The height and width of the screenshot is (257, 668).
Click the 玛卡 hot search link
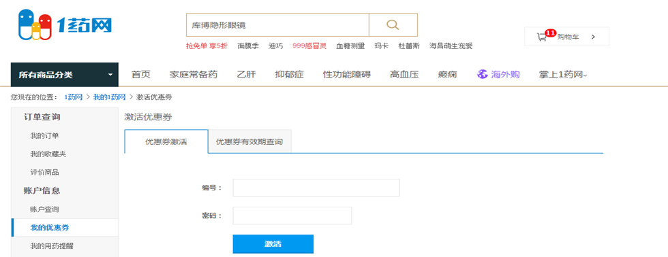[x=381, y=46]
